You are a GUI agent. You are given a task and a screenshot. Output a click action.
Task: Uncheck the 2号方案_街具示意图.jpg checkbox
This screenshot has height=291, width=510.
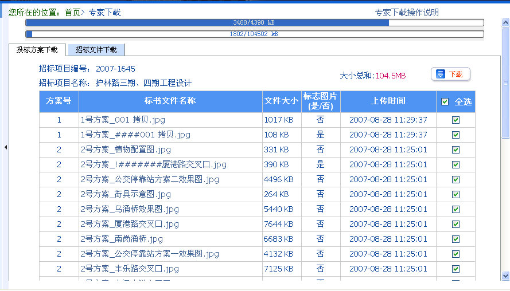pyautogui.click(x=456, y=195)
